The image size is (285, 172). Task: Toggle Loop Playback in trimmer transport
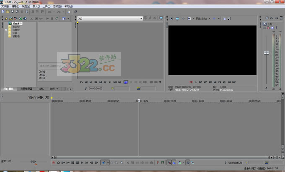(81, 82)
